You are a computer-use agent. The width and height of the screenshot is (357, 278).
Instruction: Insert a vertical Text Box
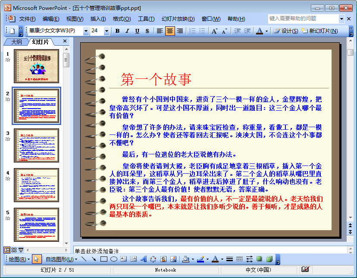point(133,259)
